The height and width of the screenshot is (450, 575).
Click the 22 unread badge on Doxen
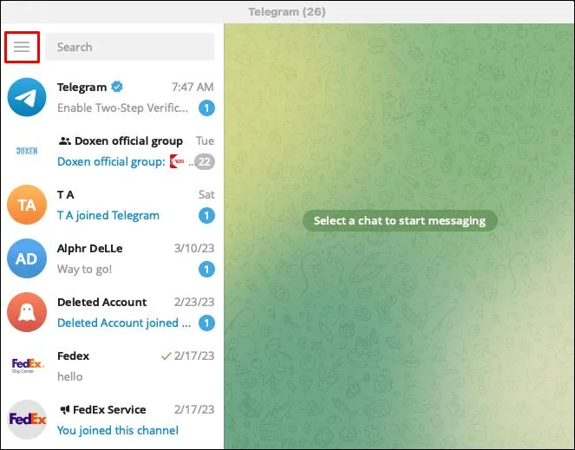(x=205, y=162)
